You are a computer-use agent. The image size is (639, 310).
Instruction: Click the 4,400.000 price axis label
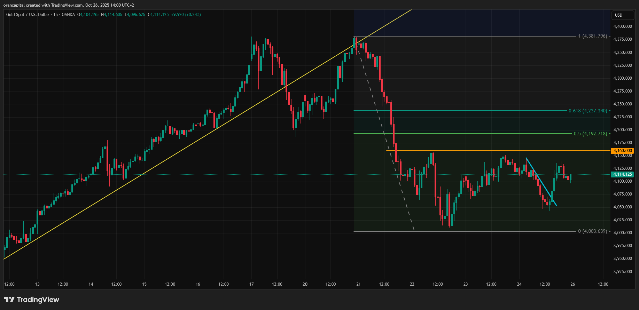pos(623,26)
